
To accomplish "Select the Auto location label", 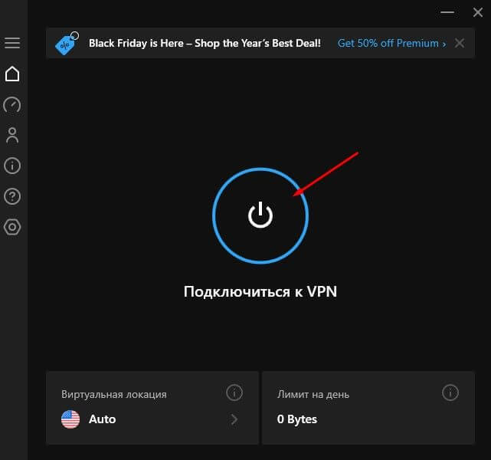I will [x=103, y=419].
